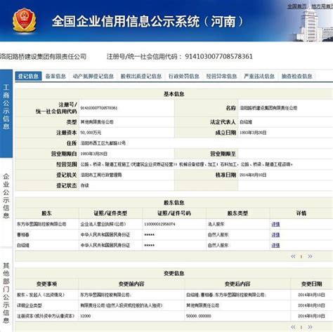Viewport: 333px width, 332px height.
Task: Open 详情 link for 曹相春 shareholder
Action: (x=275, y=234)
